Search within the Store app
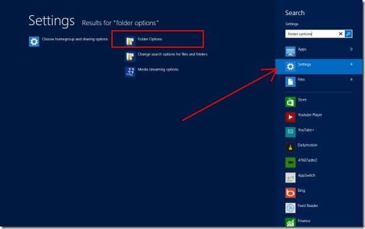Image resolution: width=365 pixels, height=229 pixels. (296, 102)
